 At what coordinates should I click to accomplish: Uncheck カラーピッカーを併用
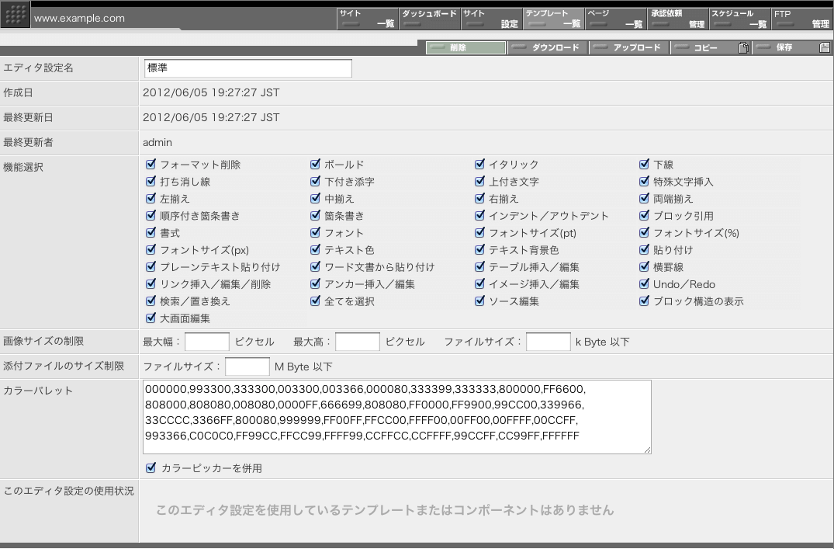click(x=151, y=467)
